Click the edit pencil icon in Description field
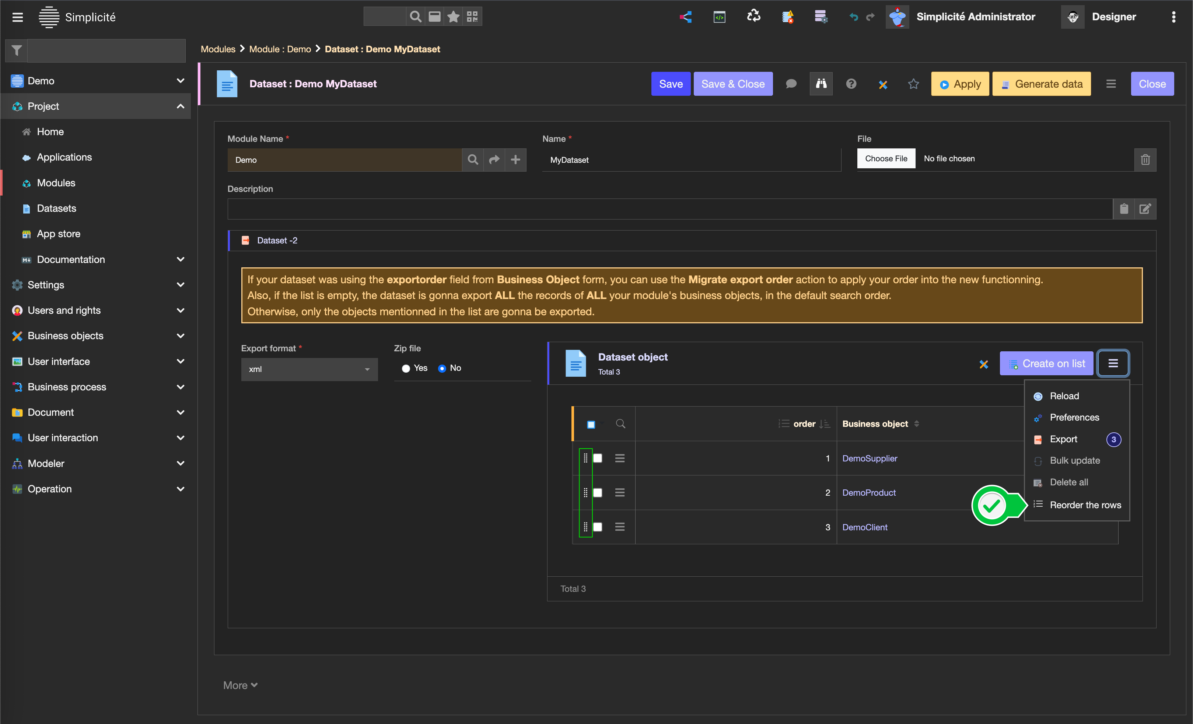Screen dimensions: 1193x724 coord(1145,208)
